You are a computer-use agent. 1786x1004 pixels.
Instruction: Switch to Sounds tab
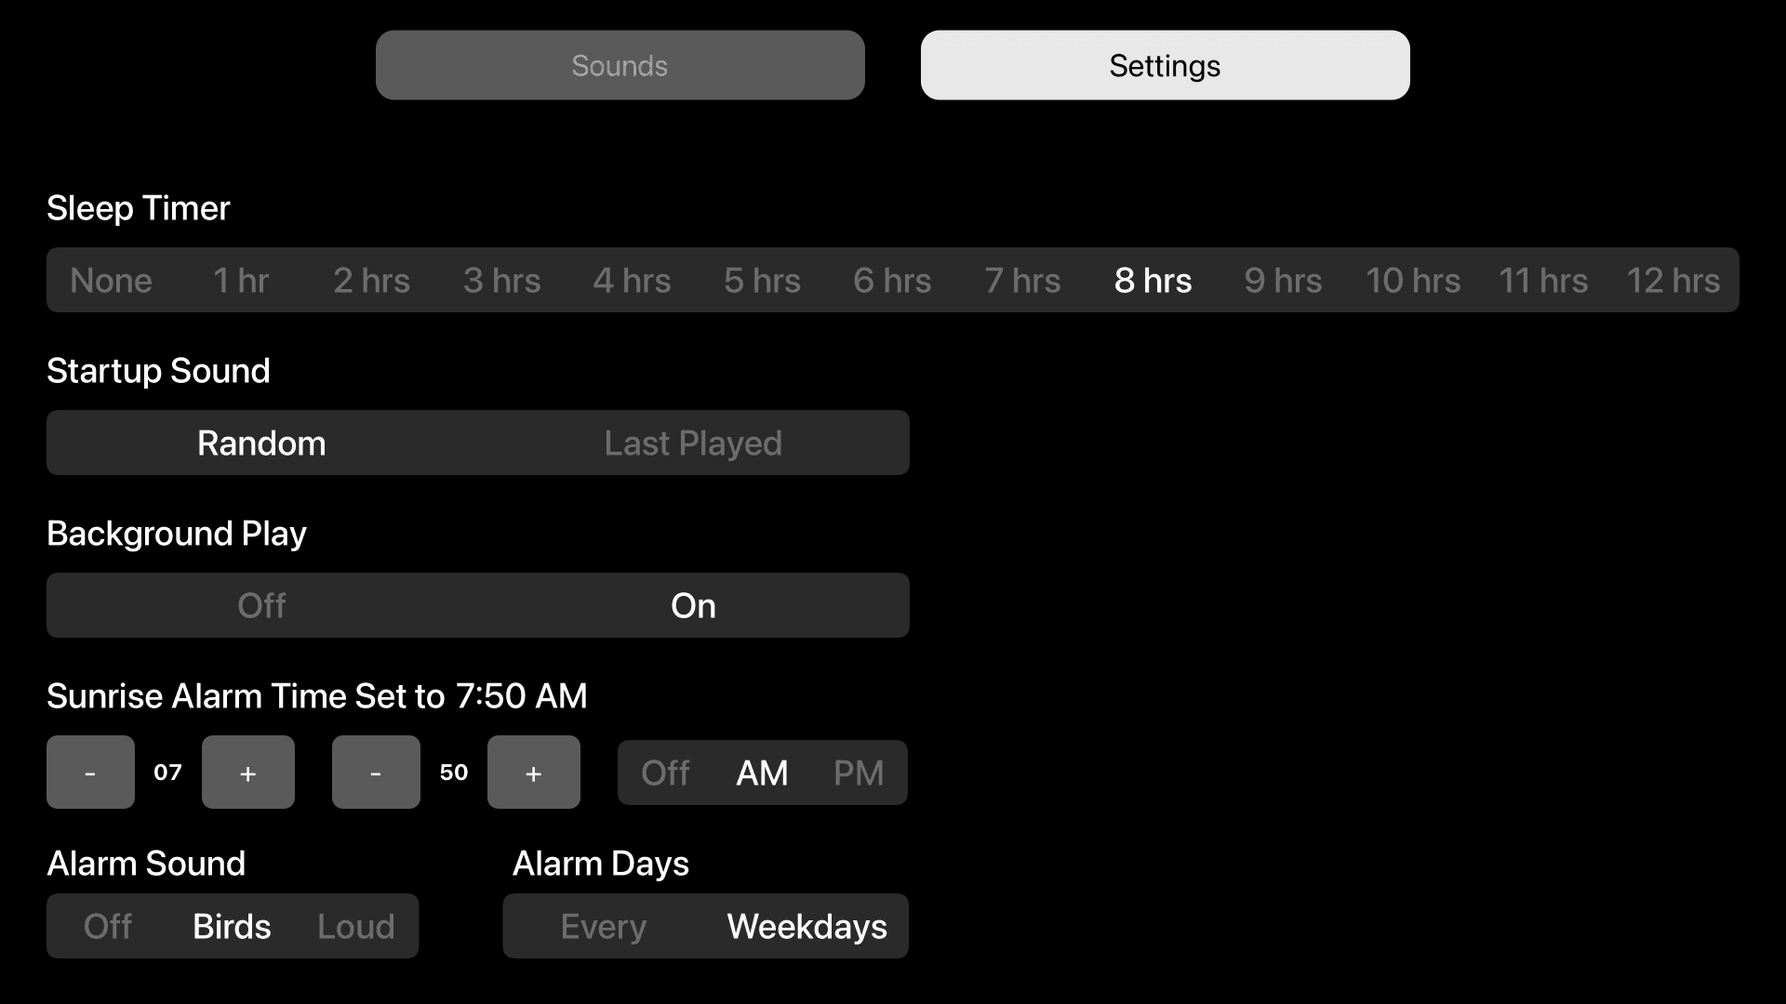pos(620,65)
